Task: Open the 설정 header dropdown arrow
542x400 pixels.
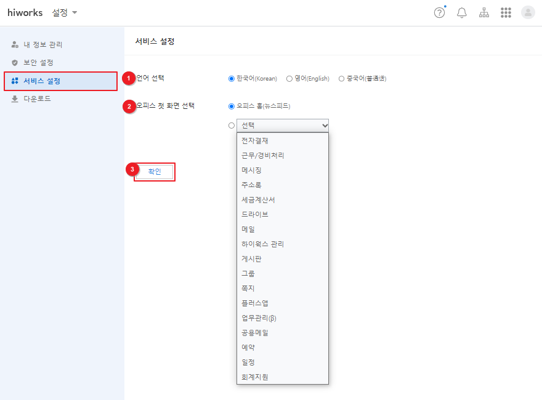Action: click(75, 13)
